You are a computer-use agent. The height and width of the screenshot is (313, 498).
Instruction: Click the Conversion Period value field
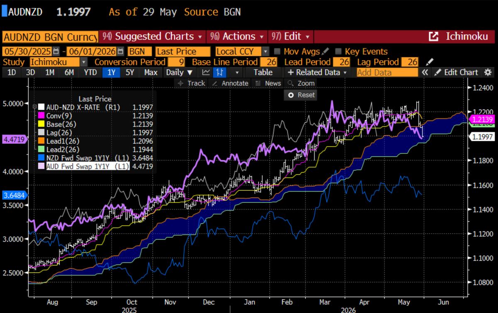point(176,62)
